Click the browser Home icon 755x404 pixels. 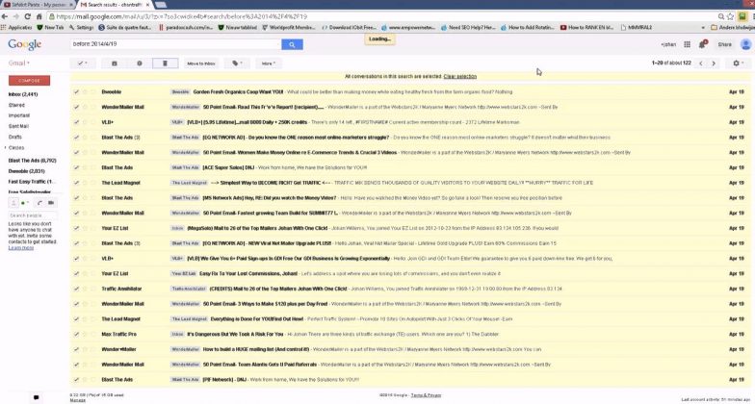point(39,16)
